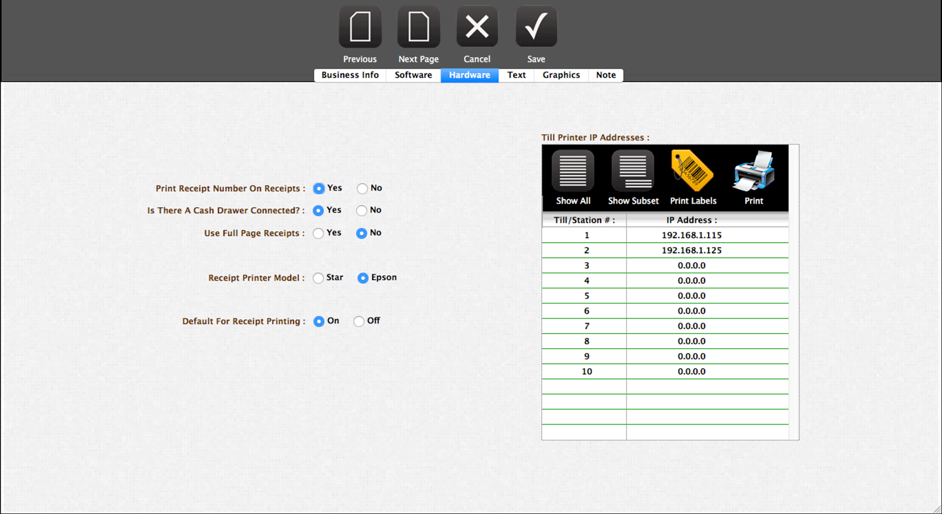Select No for Print Receipt Number
This screenshot has height=514, width=942.
point(362,189)
